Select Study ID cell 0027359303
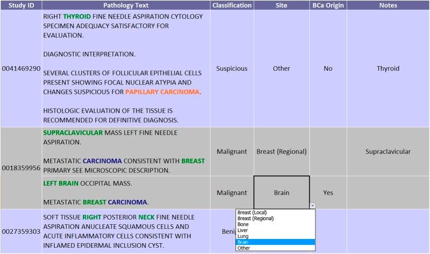This screenshot has height=254, width=430. [21, 232]
